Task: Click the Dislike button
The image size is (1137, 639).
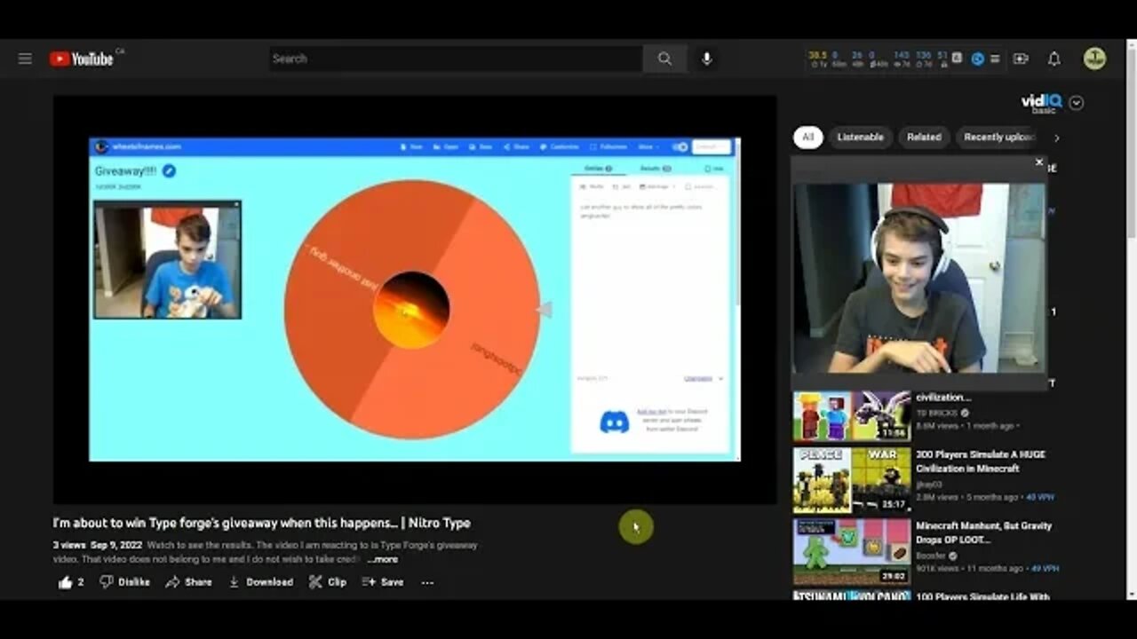Action: tap(124, 582)
